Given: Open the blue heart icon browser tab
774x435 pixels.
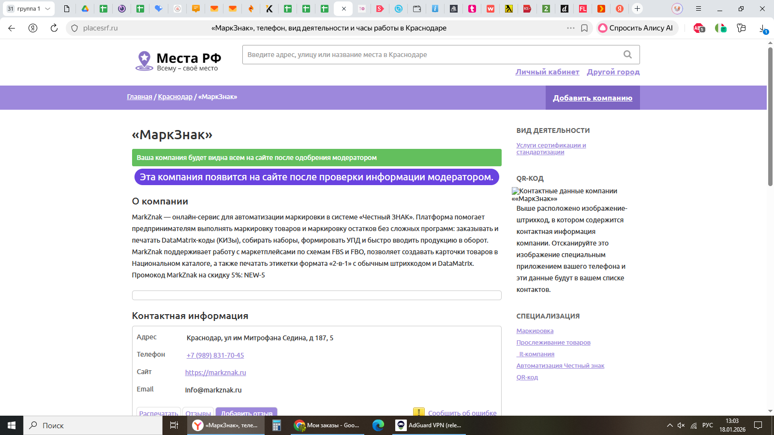Looking at the screenshot, I should [159, 9].
